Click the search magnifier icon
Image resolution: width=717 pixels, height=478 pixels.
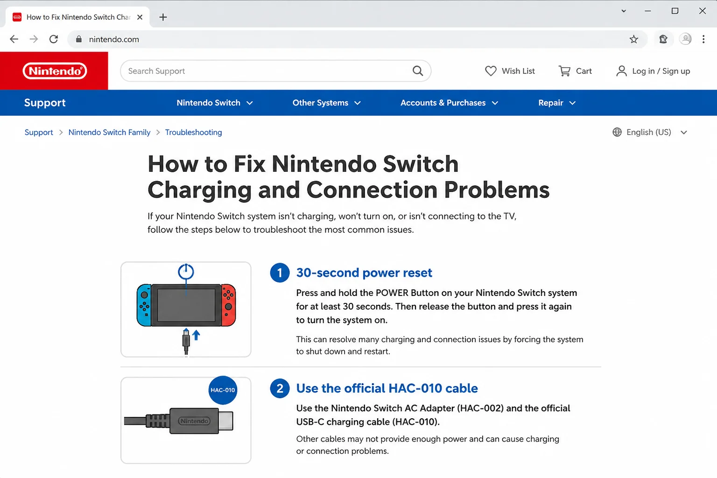(x=418, y=71)
